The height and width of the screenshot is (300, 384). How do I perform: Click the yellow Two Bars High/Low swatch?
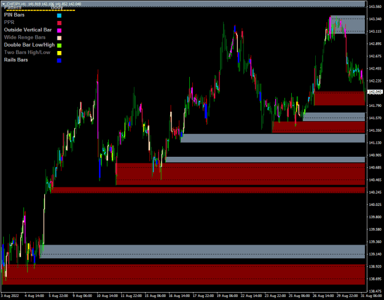(x=59, y=53)
